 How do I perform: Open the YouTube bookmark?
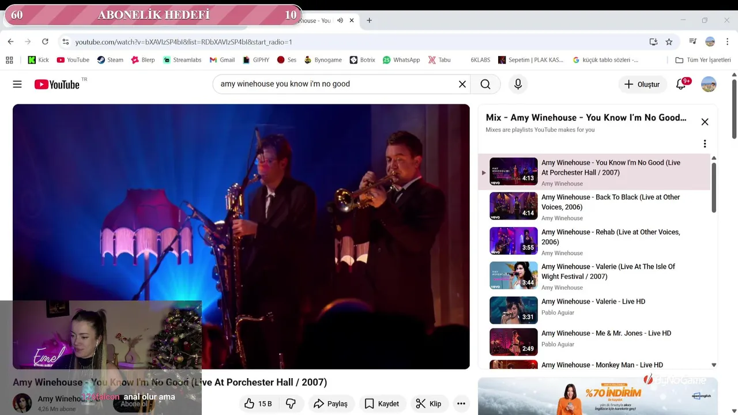73,60
